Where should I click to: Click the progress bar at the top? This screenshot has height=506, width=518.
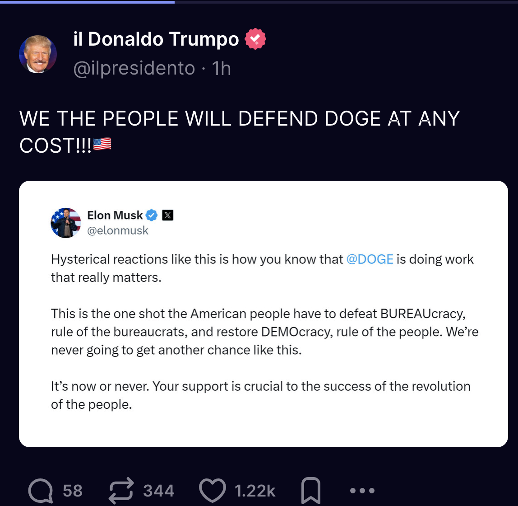click(x=259, y=2)
